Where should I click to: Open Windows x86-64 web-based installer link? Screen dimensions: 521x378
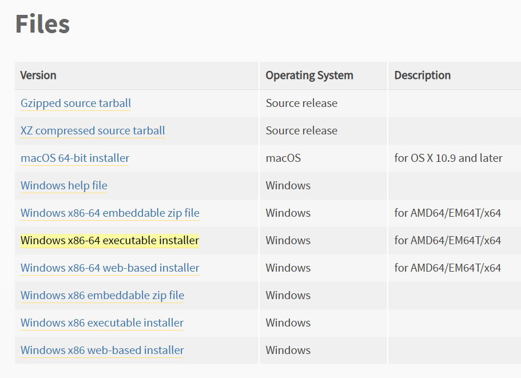(110, 268)
